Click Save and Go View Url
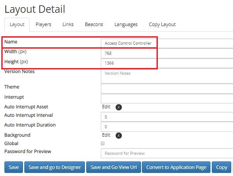Viewport: 233px width, 176px height. (x=114, y=167)
